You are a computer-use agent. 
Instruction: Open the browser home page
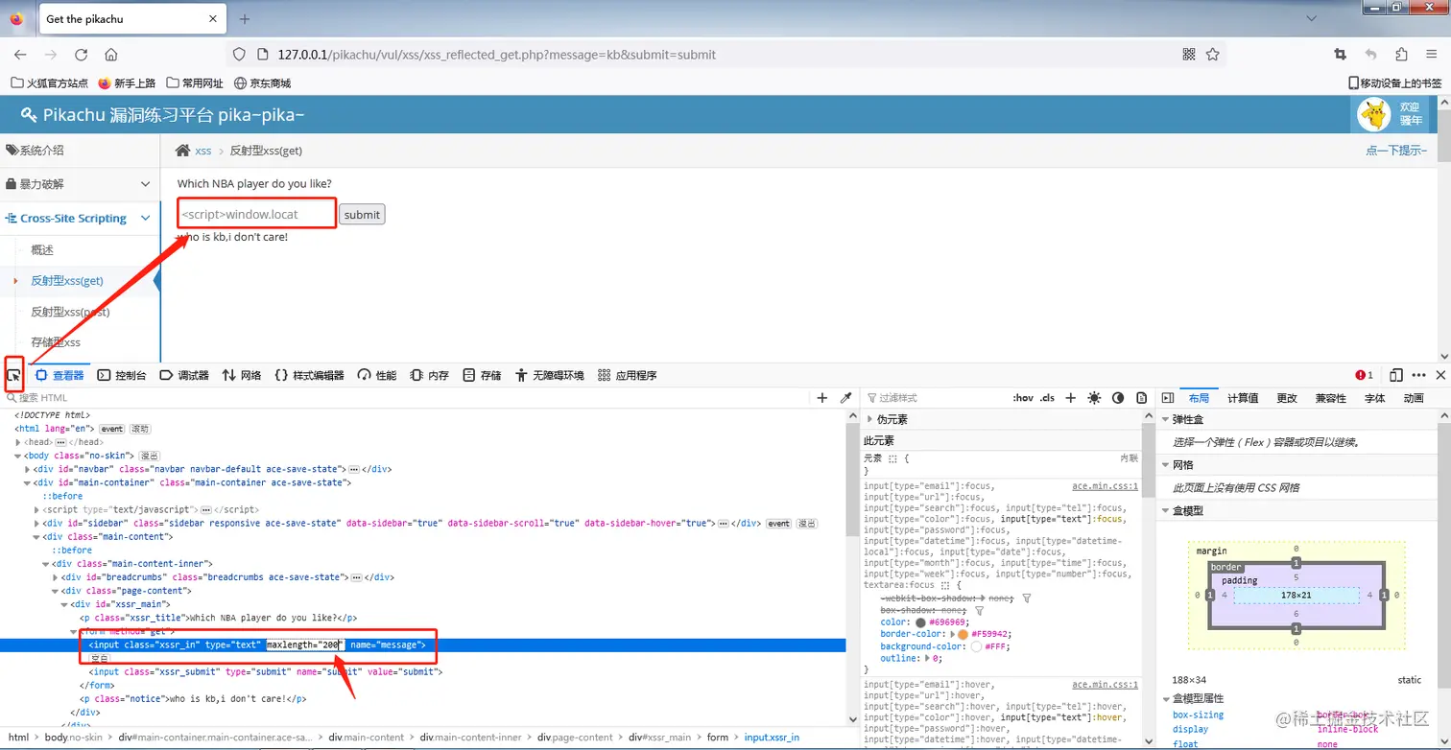[111, 55]
